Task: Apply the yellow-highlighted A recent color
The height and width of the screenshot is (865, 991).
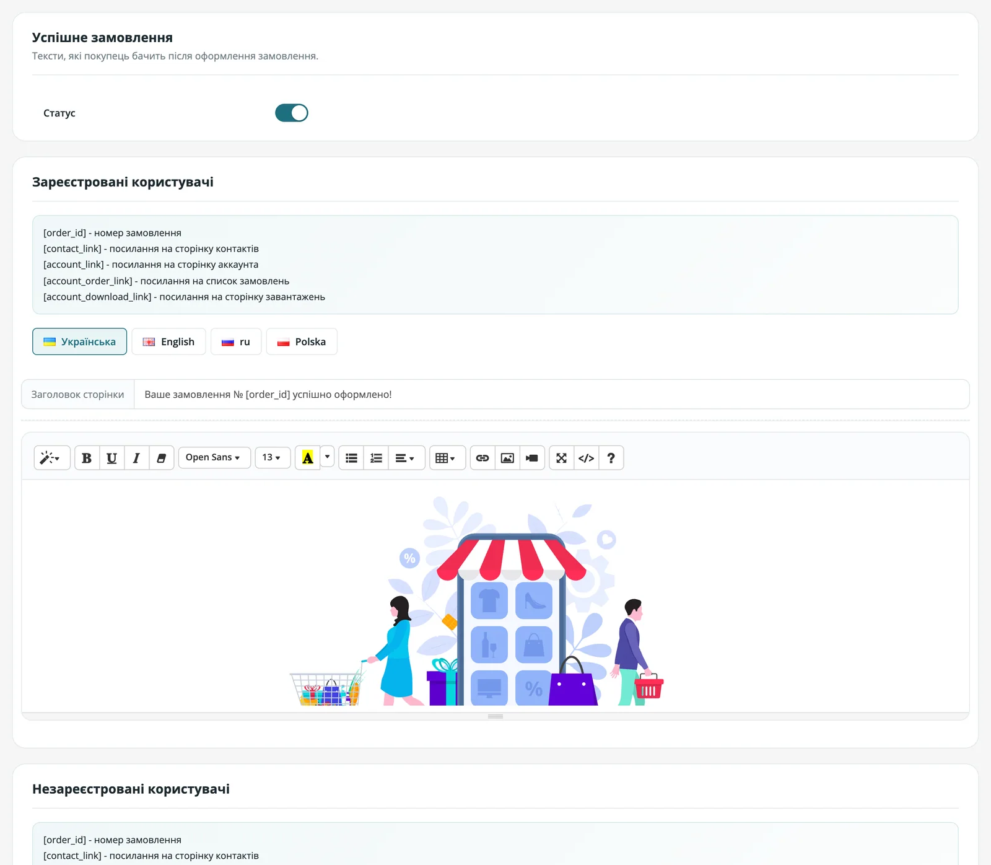Action: coord(308,458)
